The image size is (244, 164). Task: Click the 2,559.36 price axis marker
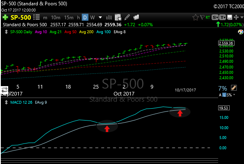coord(226,43)
